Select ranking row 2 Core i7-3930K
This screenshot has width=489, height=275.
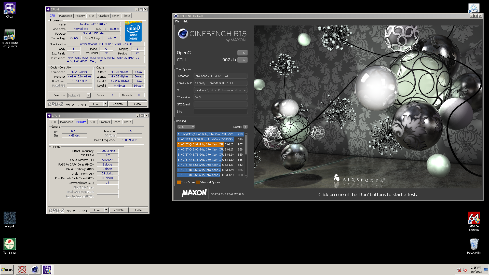pos(210,139)
